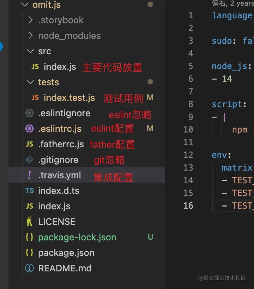Click the 'language' key in the editor

233,16
